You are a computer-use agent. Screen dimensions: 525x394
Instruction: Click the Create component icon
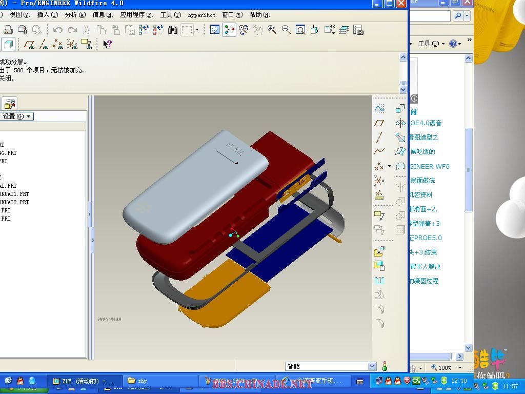tap(379, 266)
